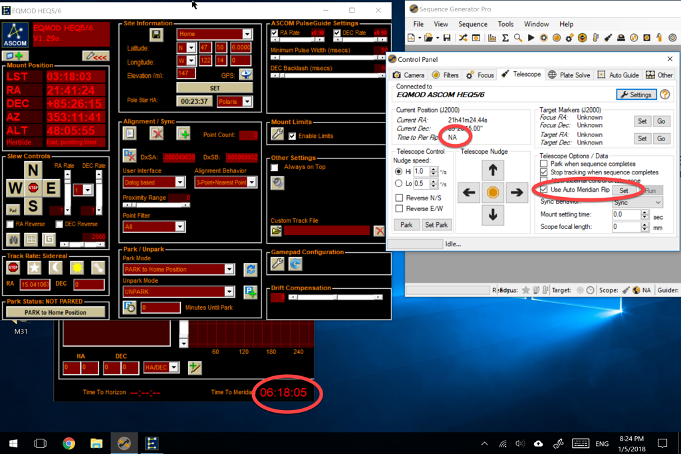Viewport: 681px width, 454px height.
Task: Click the STOP button in Slew Controls
Action: tap(33, 188)
